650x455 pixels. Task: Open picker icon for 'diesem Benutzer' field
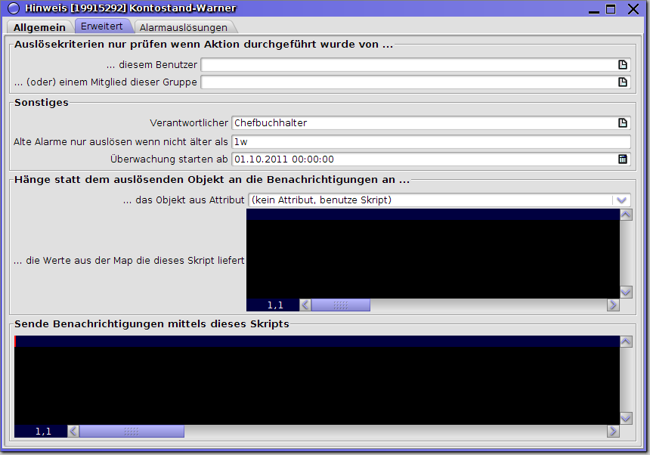click(x=623, y=65)
